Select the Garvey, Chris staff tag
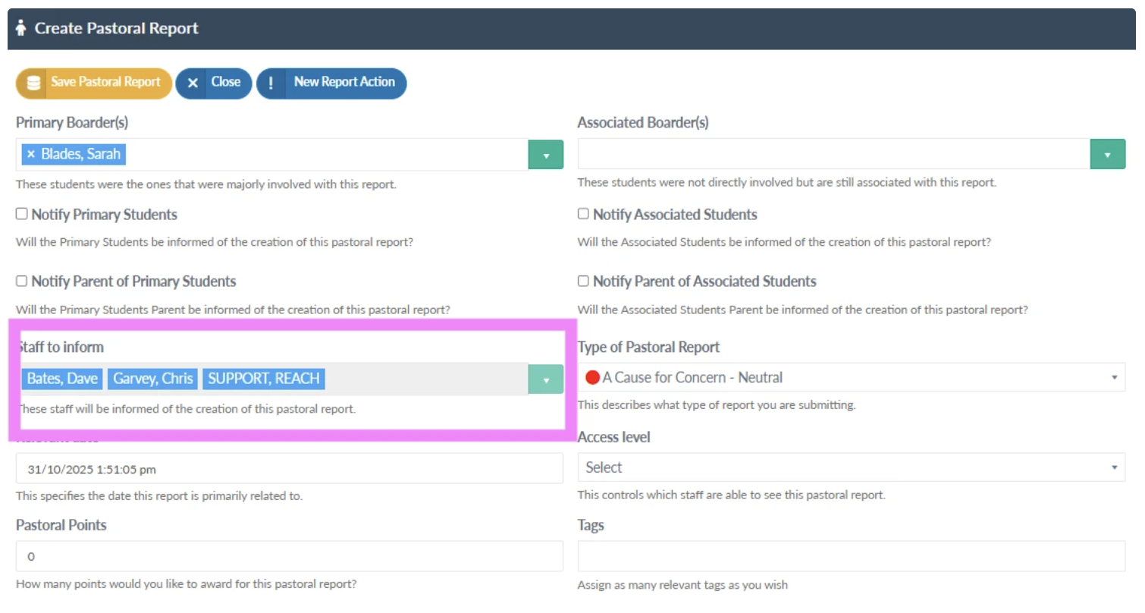 [153, 379]
